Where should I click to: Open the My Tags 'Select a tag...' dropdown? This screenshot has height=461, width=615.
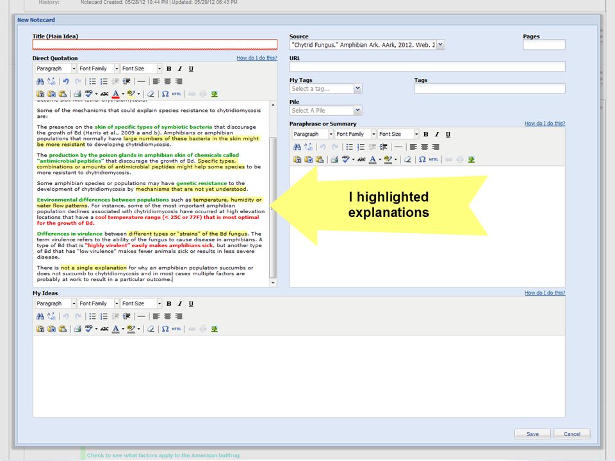click(x=325, y=88)
